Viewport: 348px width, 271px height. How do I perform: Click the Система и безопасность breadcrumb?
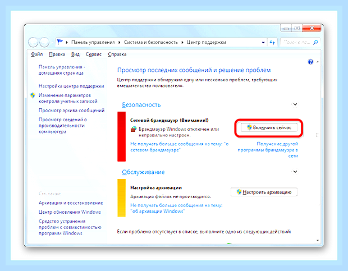click(x=150, y=42)
